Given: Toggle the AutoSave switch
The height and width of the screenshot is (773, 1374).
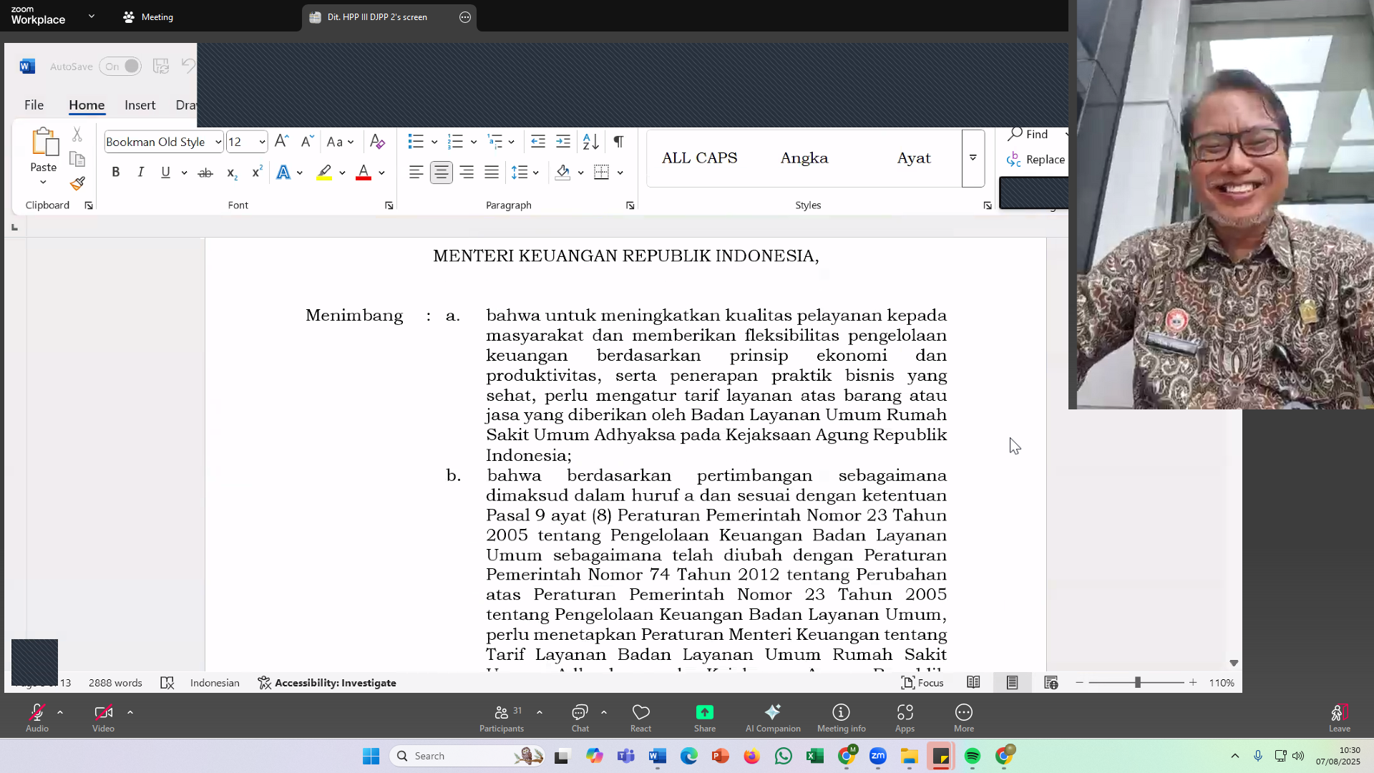Looking at the screenshot, I should [120, 67].
